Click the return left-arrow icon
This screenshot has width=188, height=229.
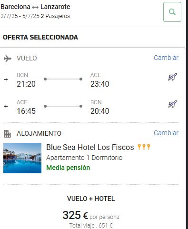(x=6, y=106)
